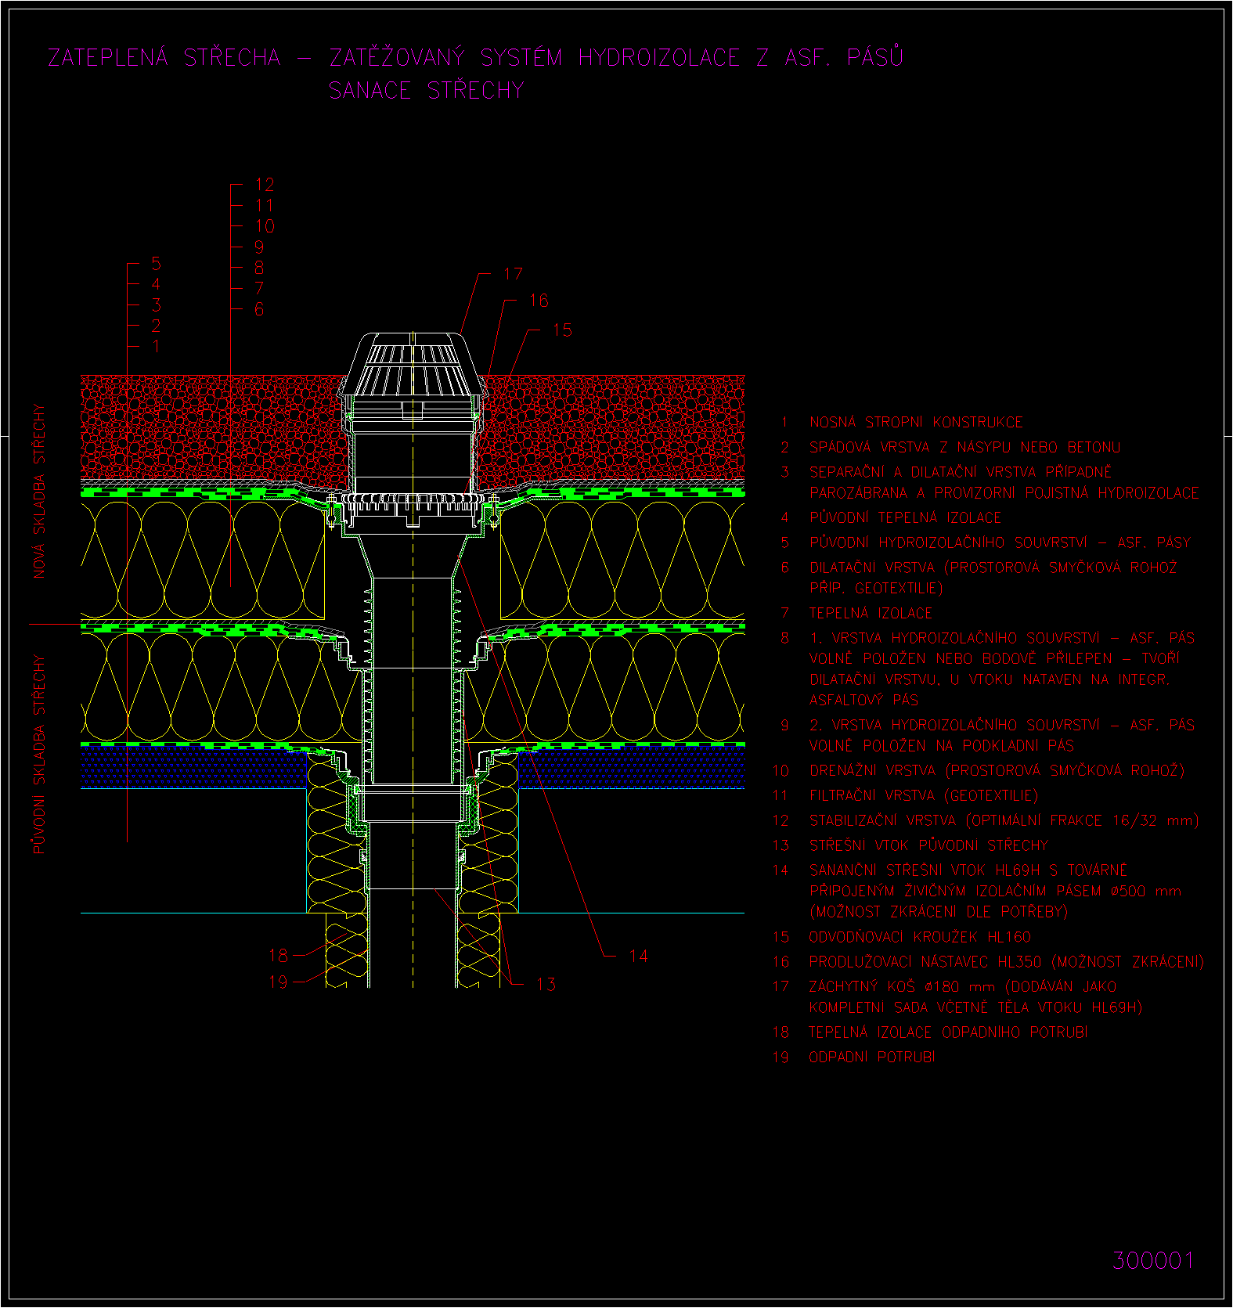
Task: Click legend entry 'FILTRAČNÍ VRSTVA (GEOTEXTILIE)'
Action: (x=924, y=795)
